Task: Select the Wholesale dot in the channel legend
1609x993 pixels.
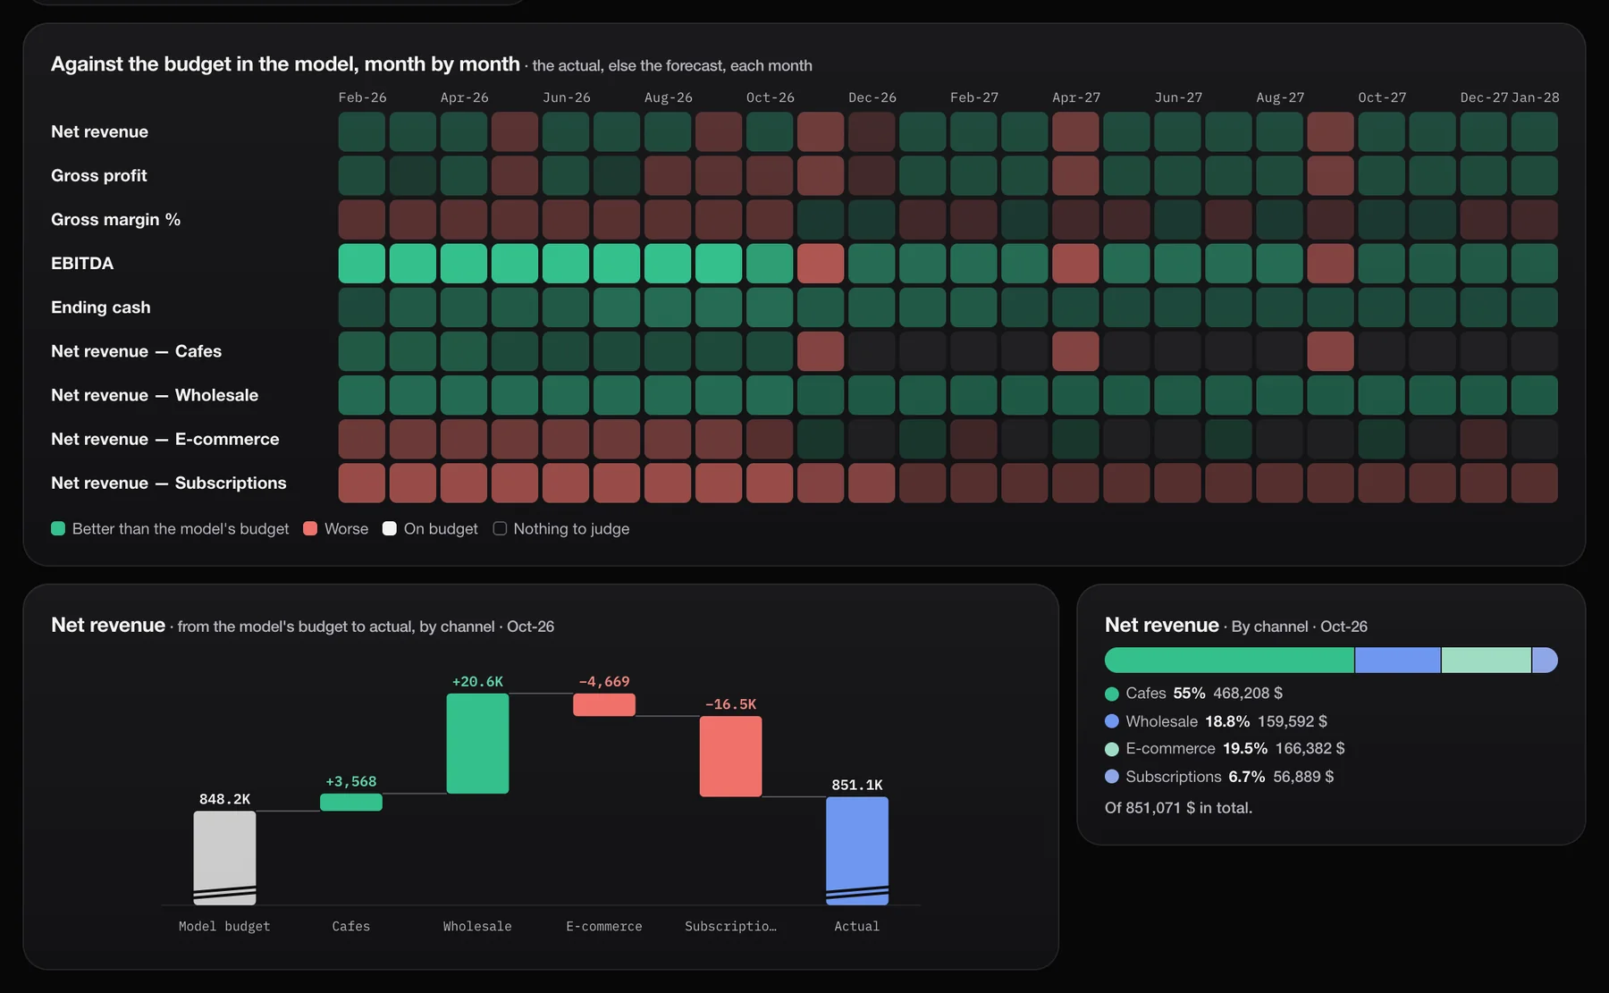Action: tap(1112, 721)
